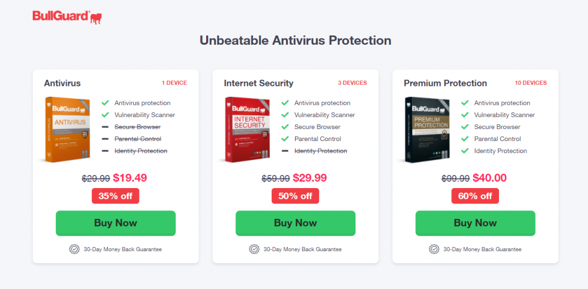Buy Now for Internet Security plan
The image size is (588, 289).
point(296,223)
